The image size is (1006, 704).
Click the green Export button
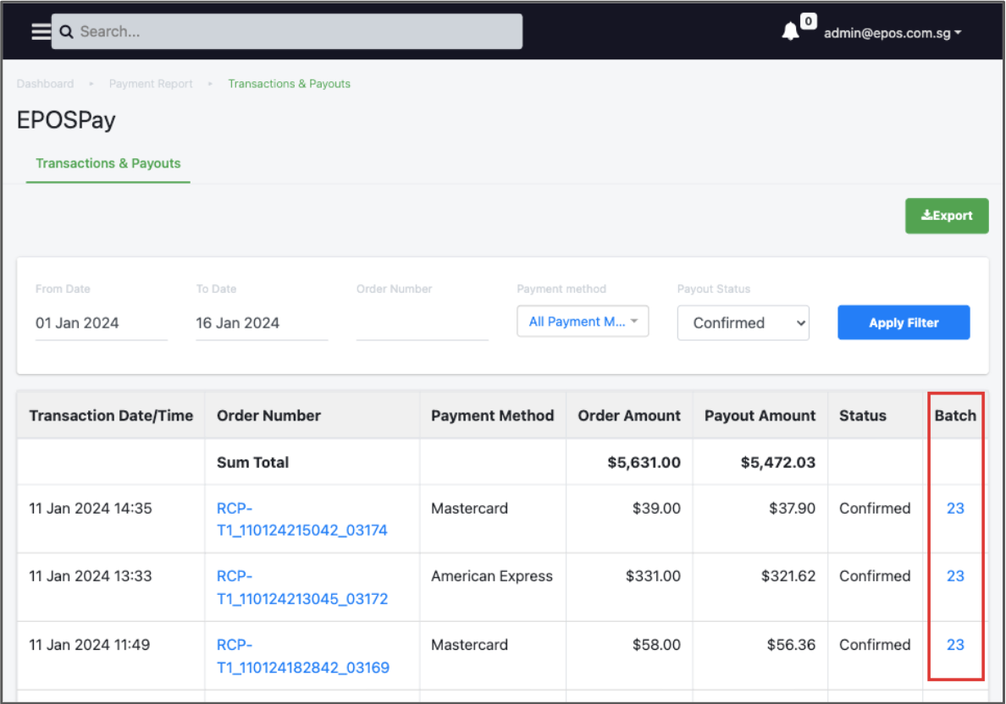(947, 216)
